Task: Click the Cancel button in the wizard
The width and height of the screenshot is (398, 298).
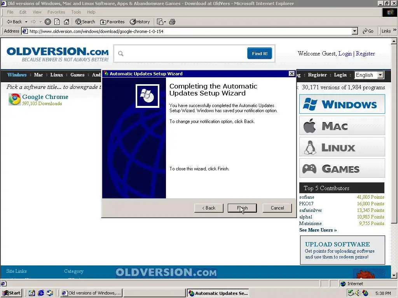Action: point(277,208)
